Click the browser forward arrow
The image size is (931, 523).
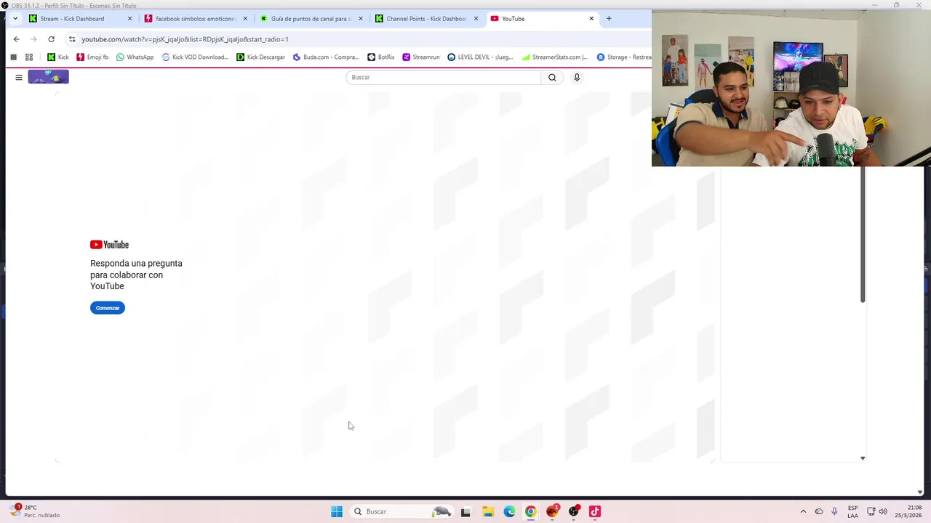click(33, 39)
